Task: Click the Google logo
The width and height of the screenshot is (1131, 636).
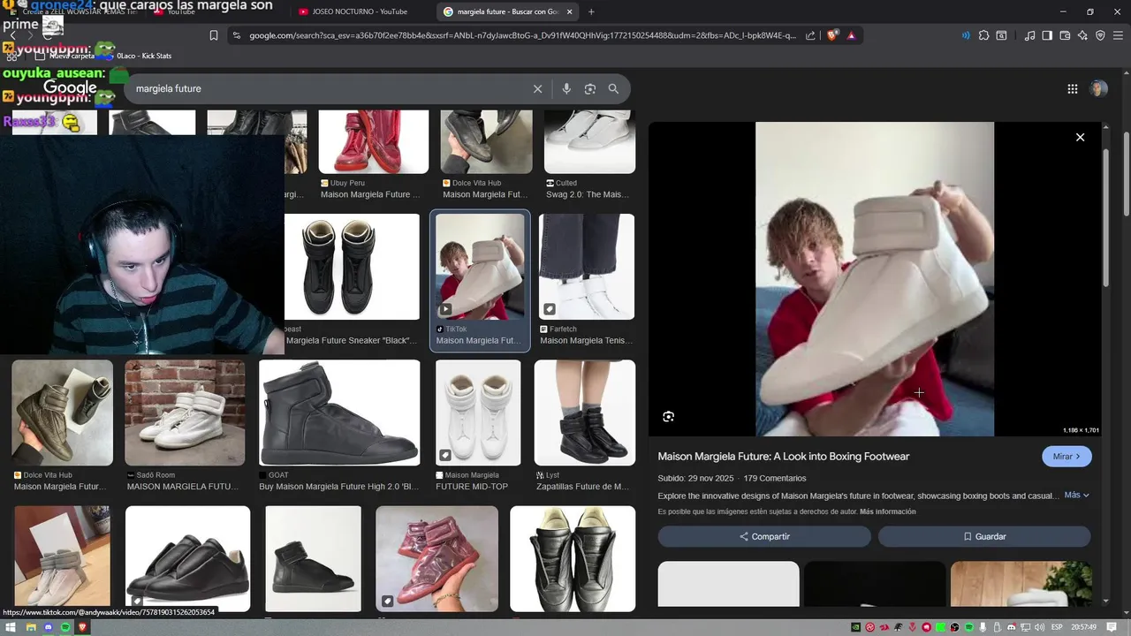Action: coord(70,88)
